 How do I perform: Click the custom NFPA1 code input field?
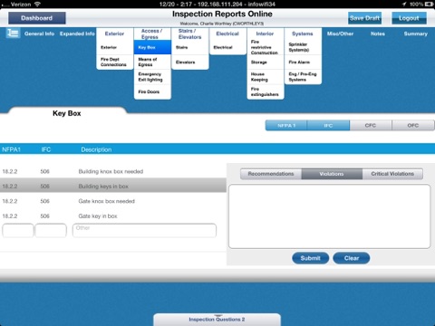(18, 231)
